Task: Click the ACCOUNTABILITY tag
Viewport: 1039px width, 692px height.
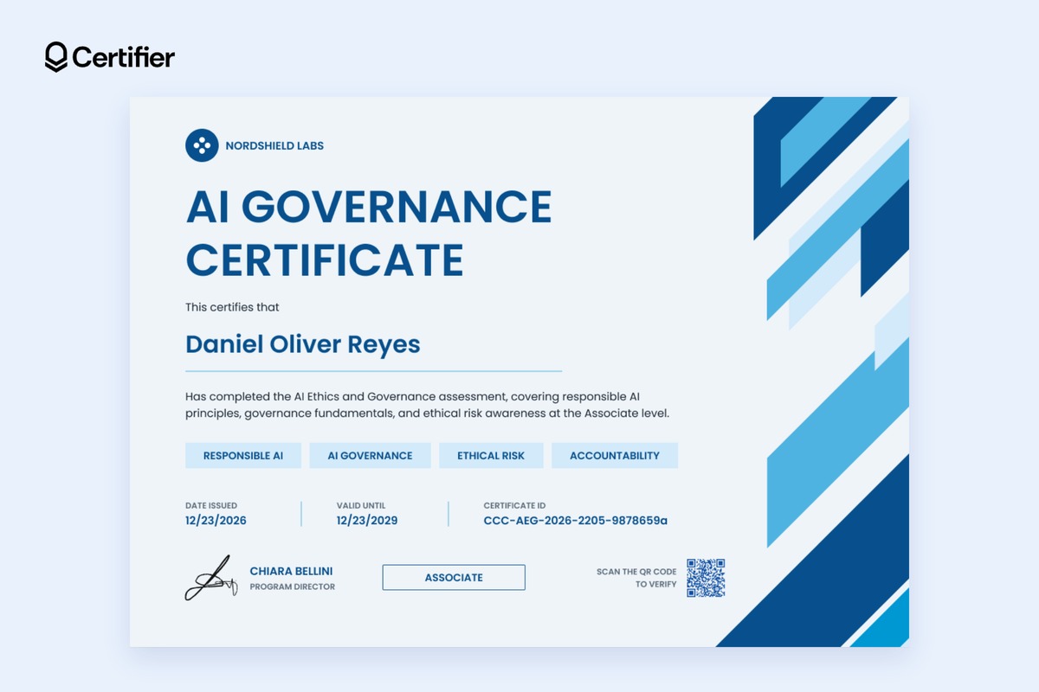Action: (x=615, y=456)
